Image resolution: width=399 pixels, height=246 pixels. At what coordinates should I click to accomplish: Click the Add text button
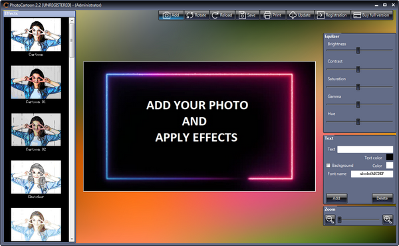coord(336,198)
